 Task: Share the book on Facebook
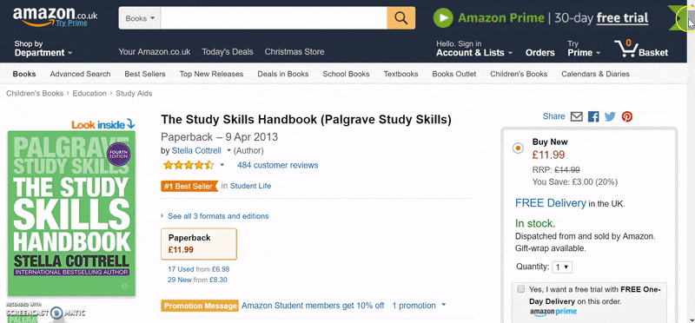pos(593,116)
